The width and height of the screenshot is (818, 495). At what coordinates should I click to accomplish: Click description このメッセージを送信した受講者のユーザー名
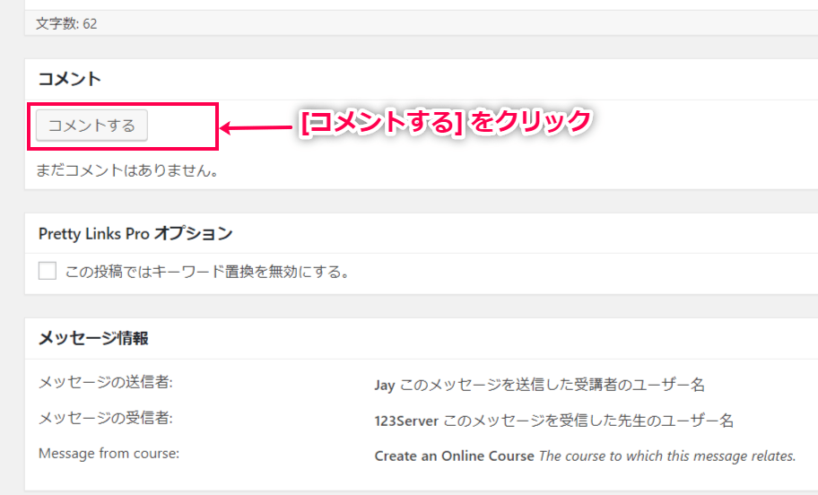[552, 385]
